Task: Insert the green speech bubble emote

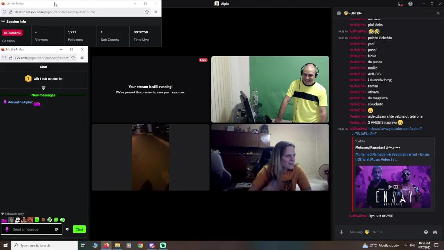Action: pyautogui.click(x=56, y=220)
